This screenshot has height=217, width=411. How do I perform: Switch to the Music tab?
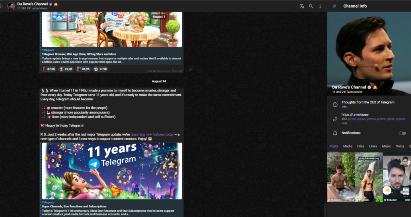[387, 146]
